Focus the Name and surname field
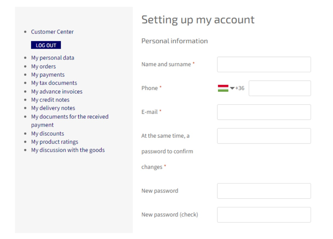The width and height of the screenshot is (333, 239). point(264,65)
